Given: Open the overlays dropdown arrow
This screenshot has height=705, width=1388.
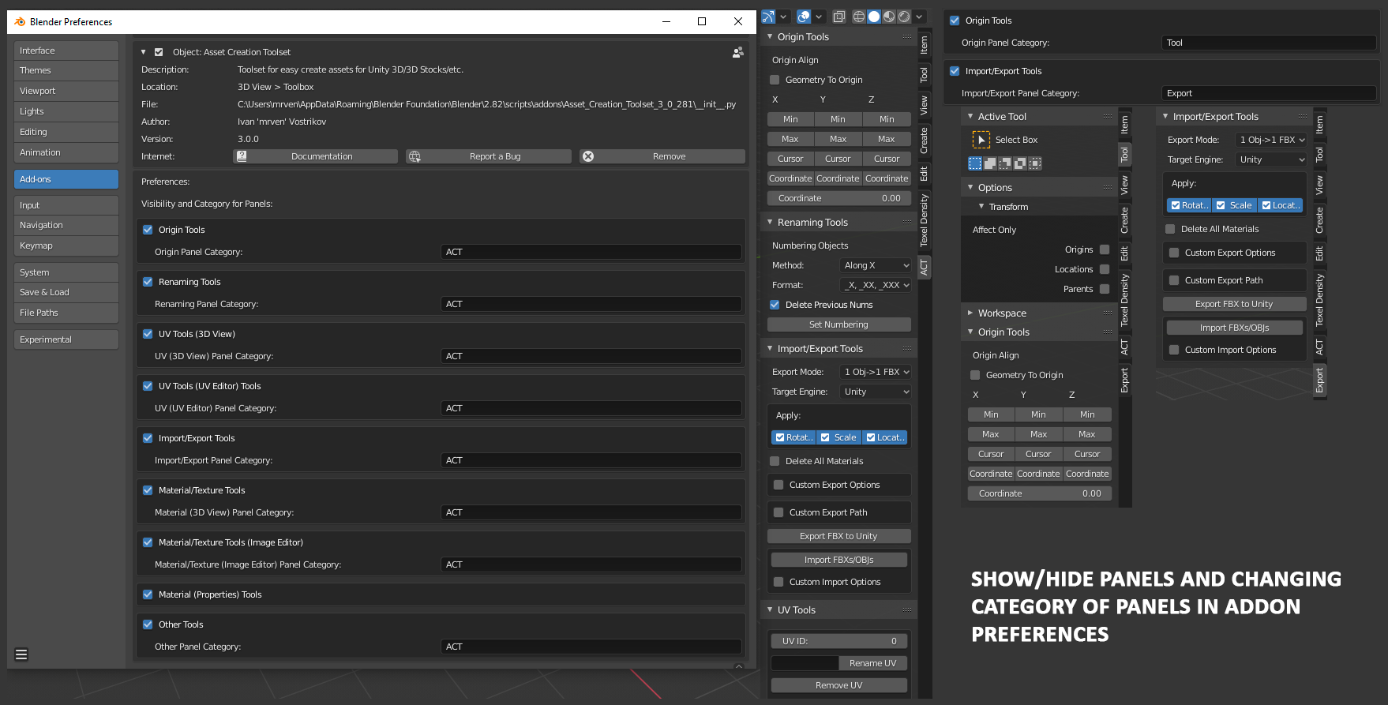Looking at the screenshot, I should click(819, 17).
